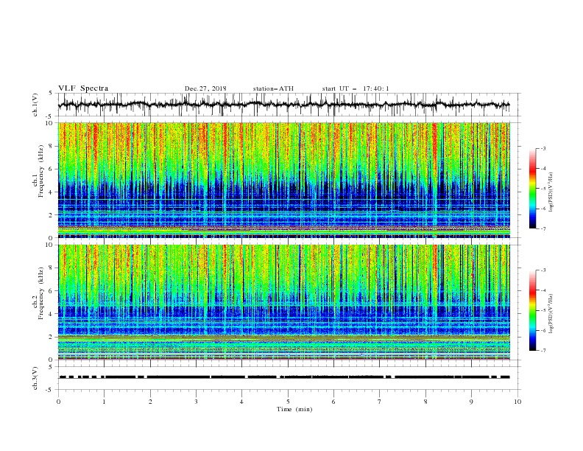The image size is (583, 451).
Task: Click time axis tick label "3"
Action: click(197, 402)
